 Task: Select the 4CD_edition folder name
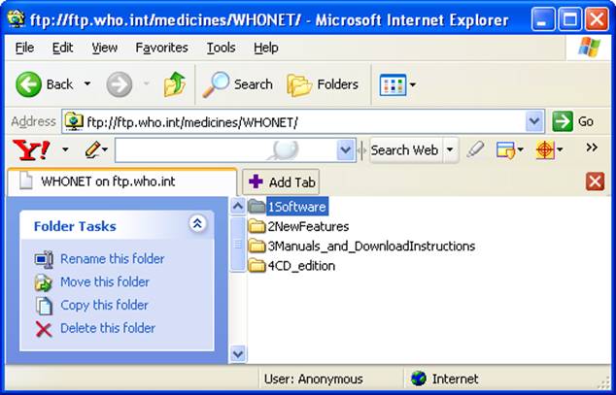tap(301, 266)
